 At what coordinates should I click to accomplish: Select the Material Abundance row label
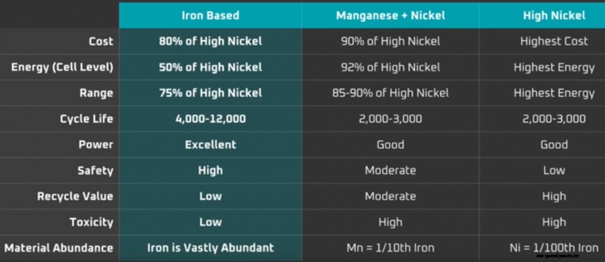(x=59, y=248)
